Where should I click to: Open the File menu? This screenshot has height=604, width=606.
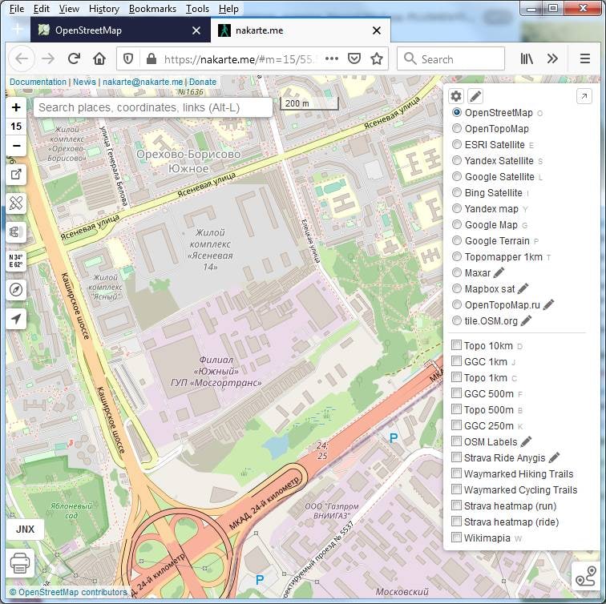click(17, 9)
